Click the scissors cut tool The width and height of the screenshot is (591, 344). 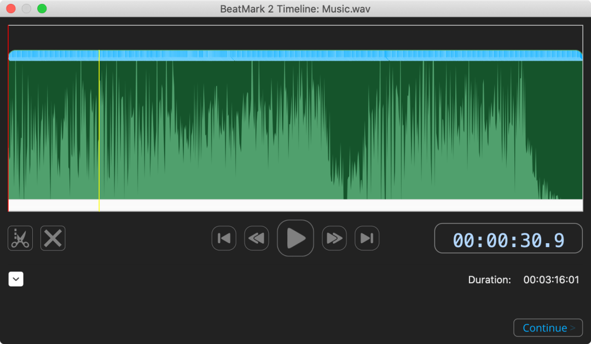click(20, 238)
